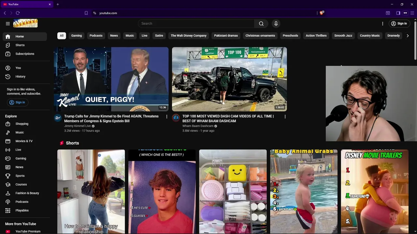Image resolution: width=417 pixels, height=234 pixels.
Task: Open YouTube settings three-dot menu
Action: coord(382,23)
